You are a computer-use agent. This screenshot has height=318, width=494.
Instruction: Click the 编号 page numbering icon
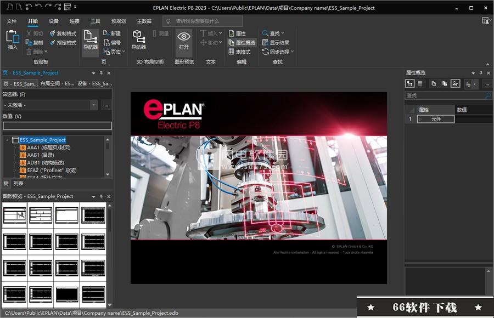106,43
